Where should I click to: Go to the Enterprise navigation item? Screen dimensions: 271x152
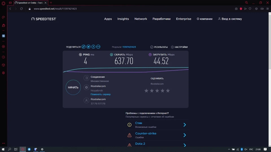[x=183, y=19]
